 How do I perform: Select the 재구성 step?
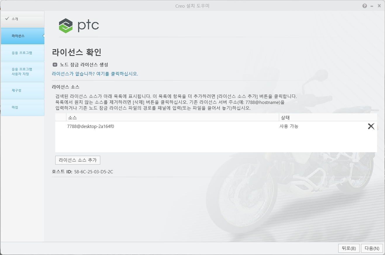(23, 90)
